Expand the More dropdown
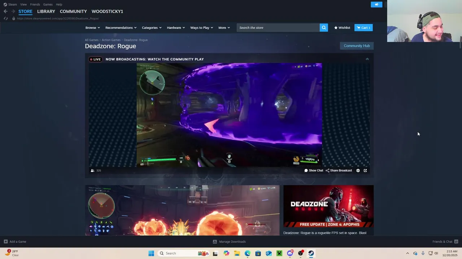 [224, 28]
